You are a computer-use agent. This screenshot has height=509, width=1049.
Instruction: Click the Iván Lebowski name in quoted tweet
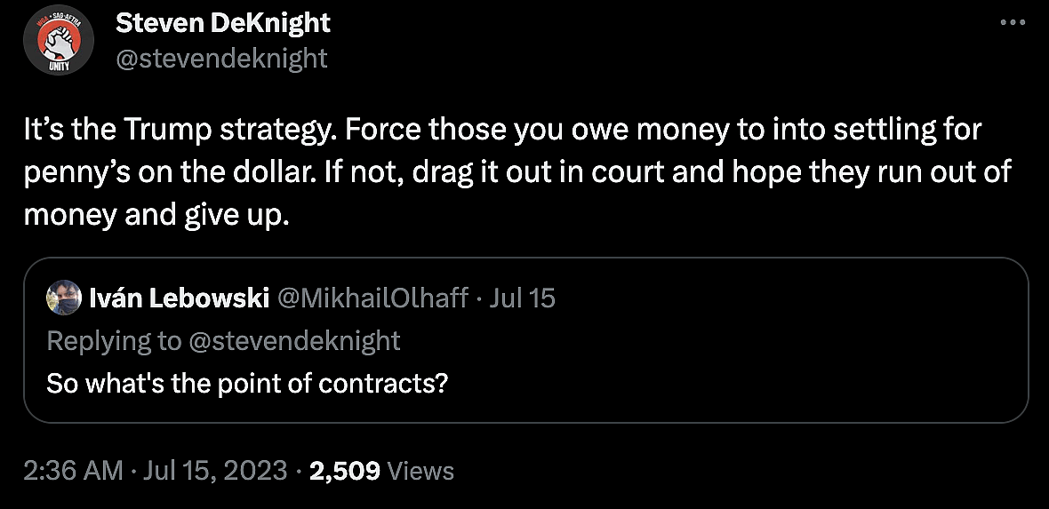180,298
